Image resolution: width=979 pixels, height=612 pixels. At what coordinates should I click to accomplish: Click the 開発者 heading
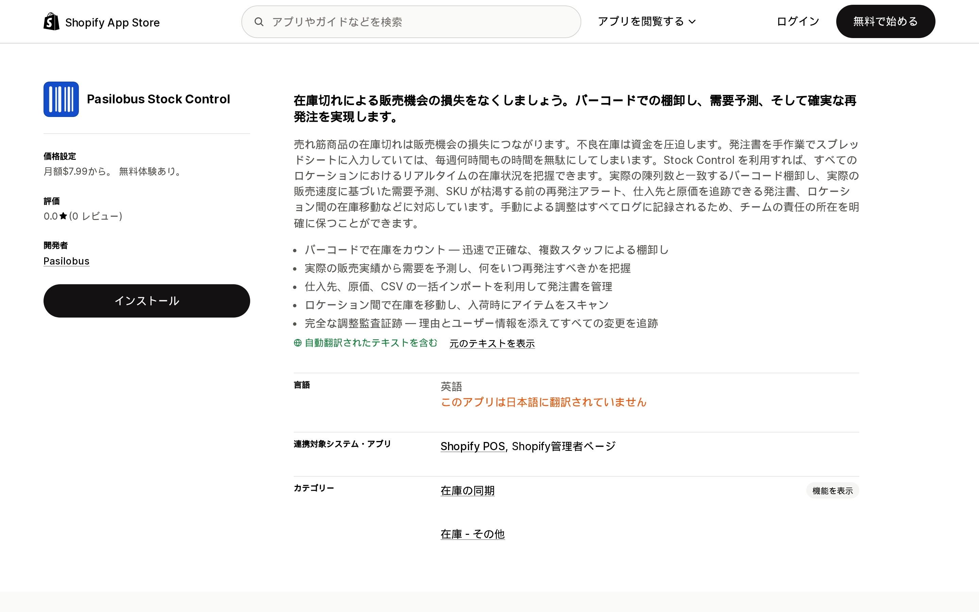(x=55, y=245)
